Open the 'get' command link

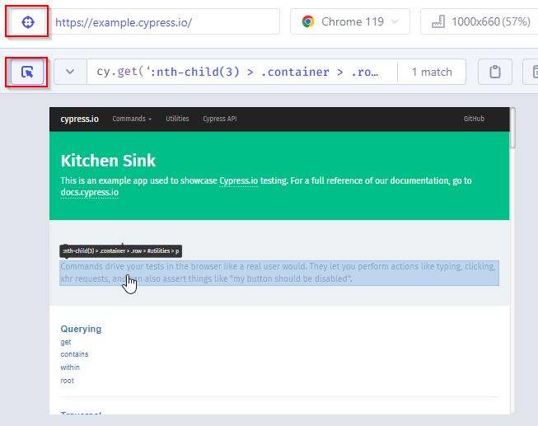click(x=66, y=342)
